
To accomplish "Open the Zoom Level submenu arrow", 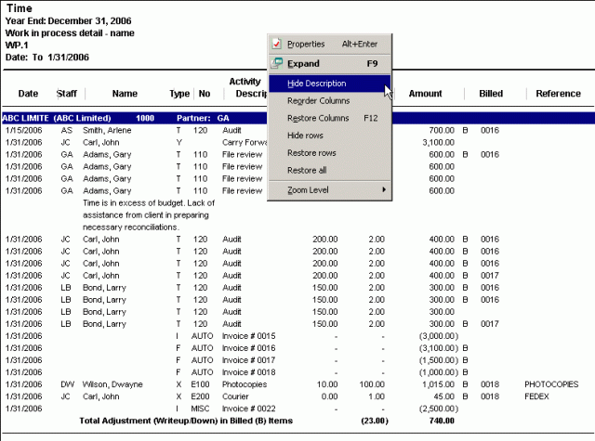I will [x=384, y=190].
